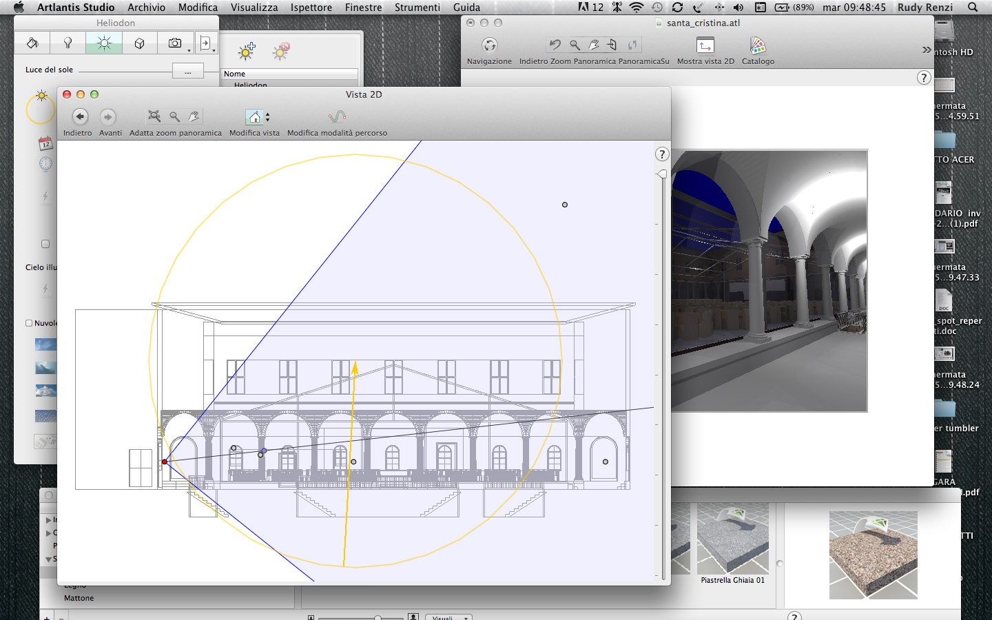Click the Navigazione toolbar icon
The width and height of the screenshot is (992, 620).
pos(489,45)
